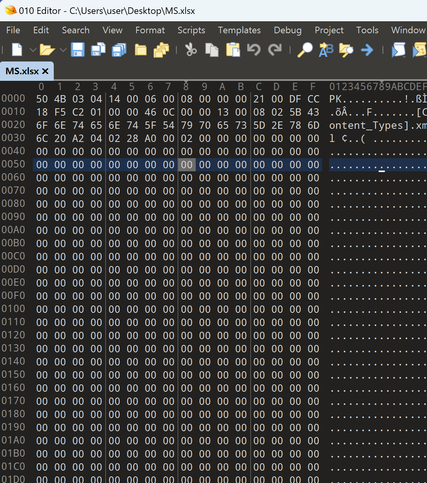
Task: Click the Redo arrow icon
Action: [275, 50]
